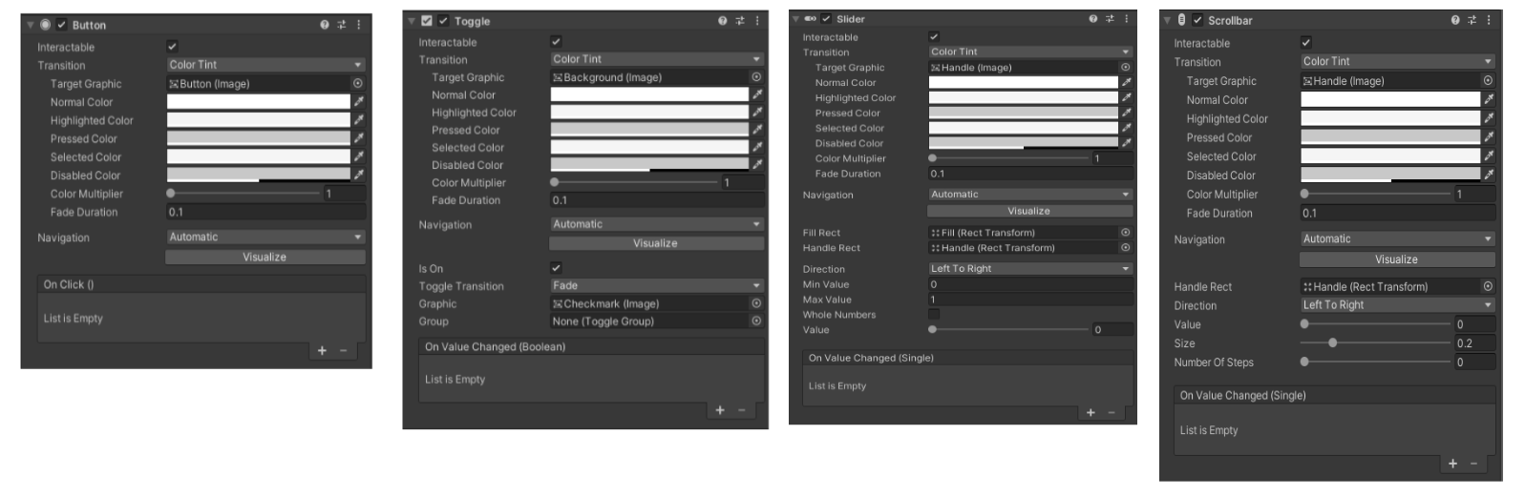Click Scrollbar Number Of Steps value field
The height and width of the screenshot is (497, 1525).
(1474, 362)
